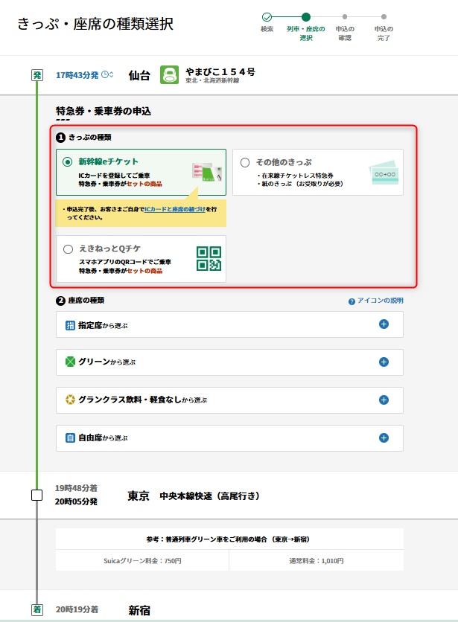Click the blue 指定席 seat icon
The width and height of the screenshot is (458, 622).
(70, 325)
